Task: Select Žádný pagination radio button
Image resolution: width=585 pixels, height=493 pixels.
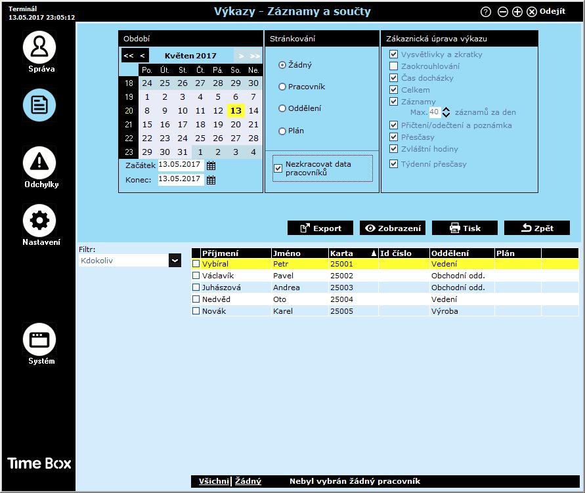Action: 282,65
